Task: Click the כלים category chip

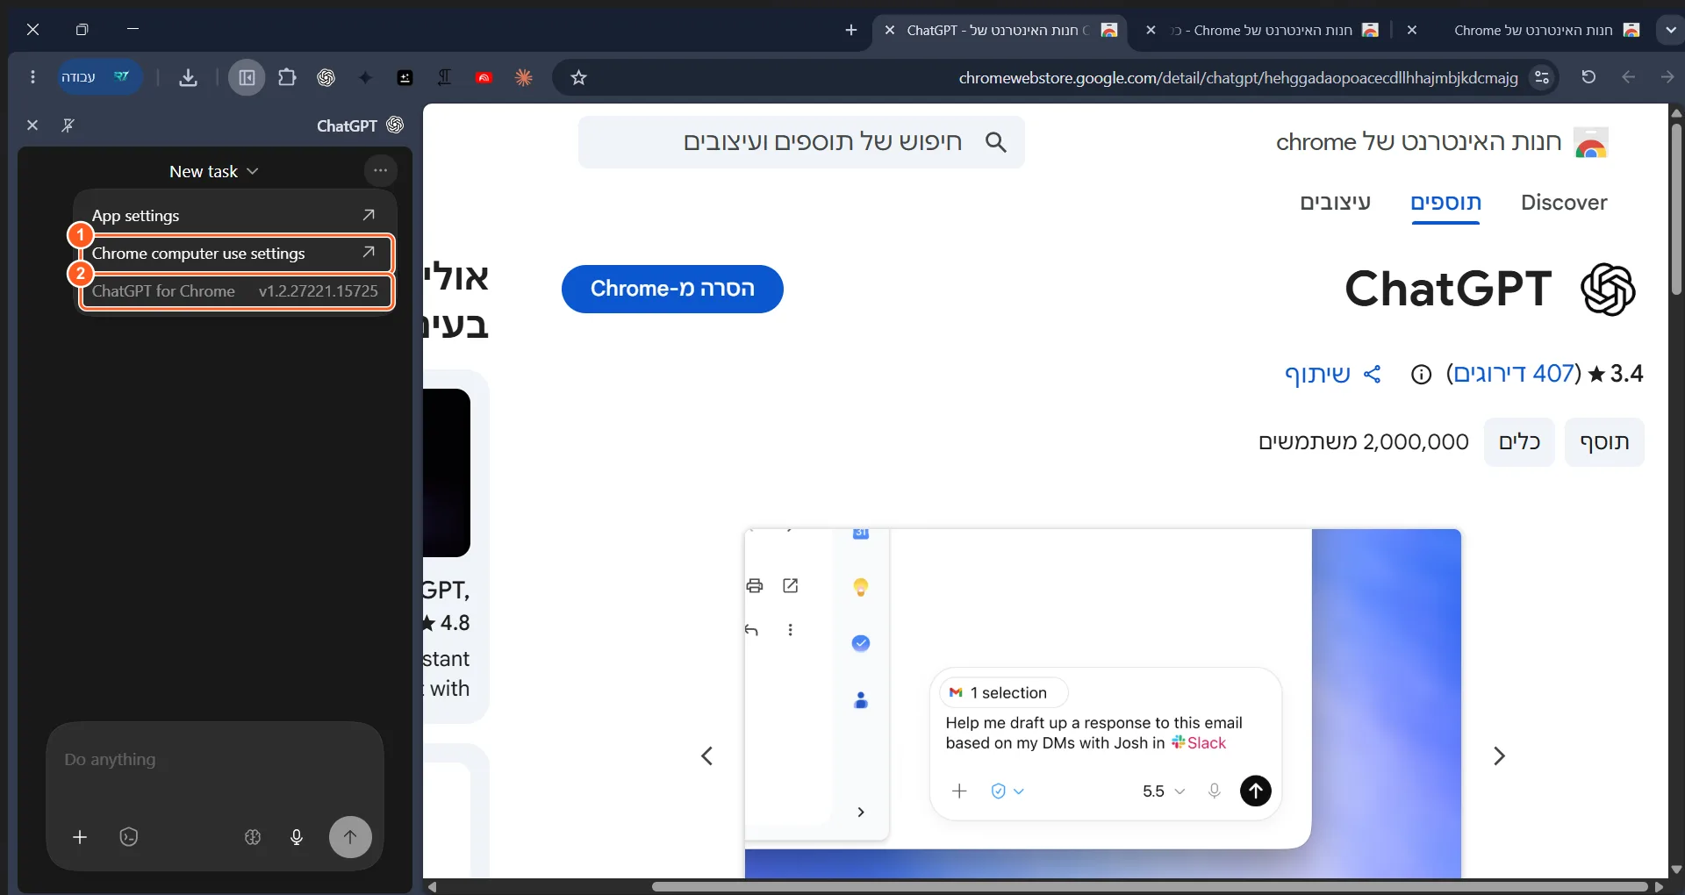Action: click(x=1519, y=442)
